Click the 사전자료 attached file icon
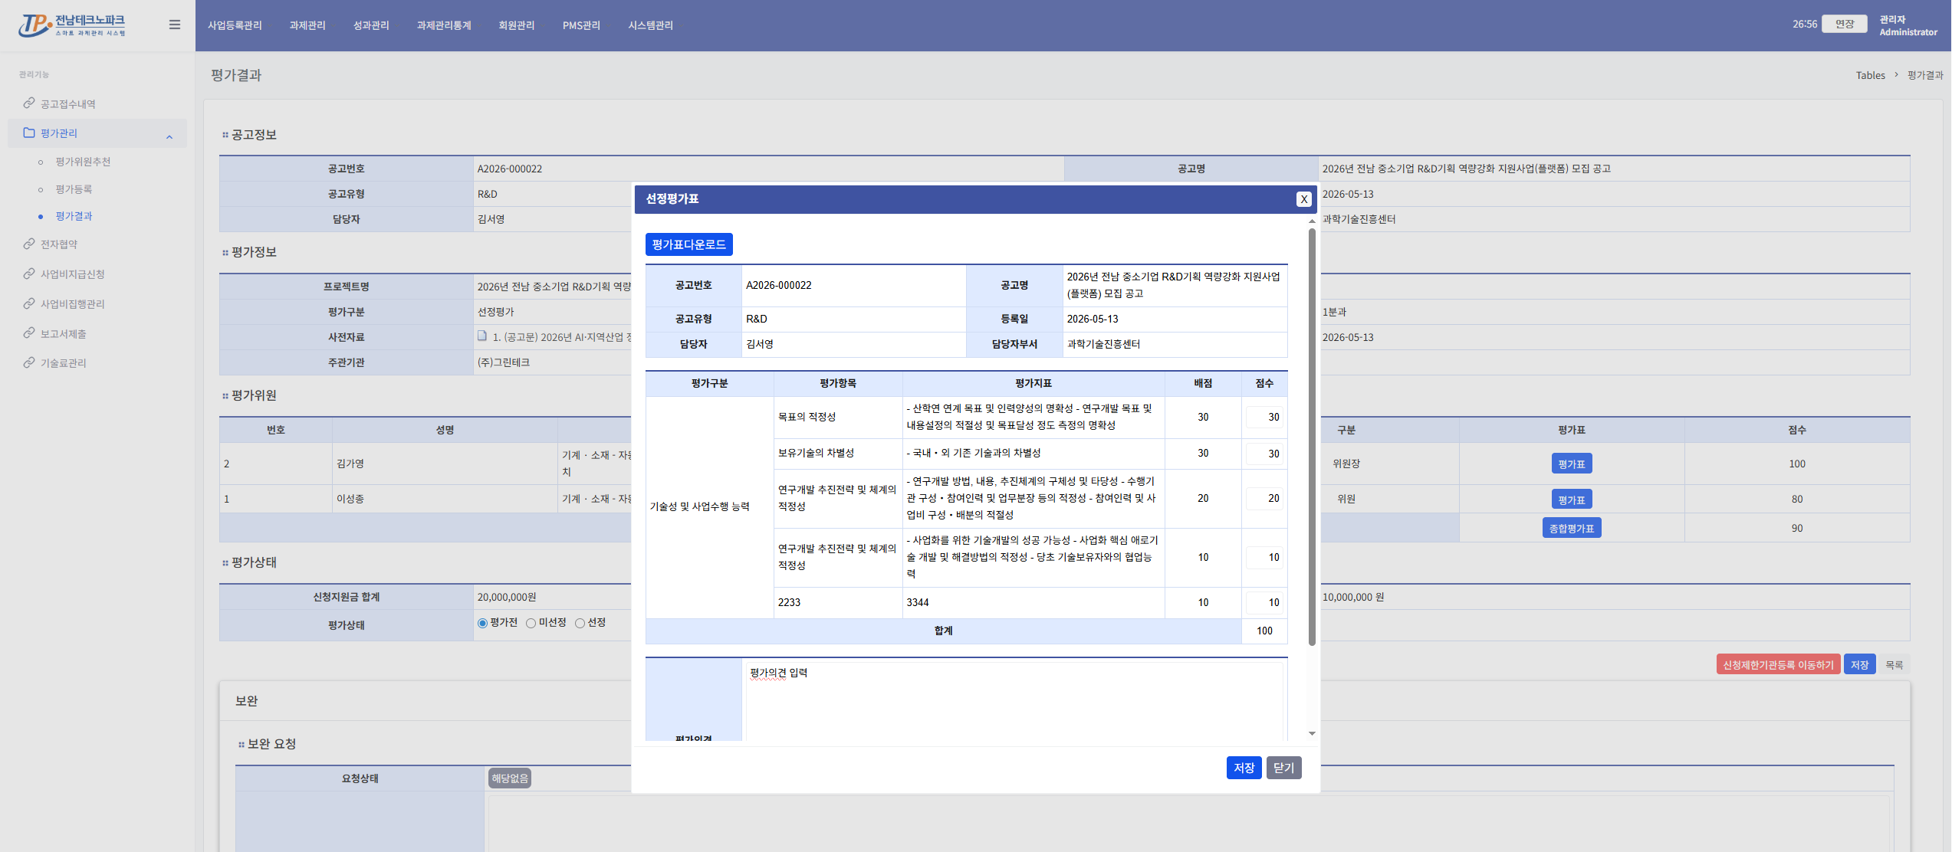The width and height of the screenshot is (1952, 852). point(482,336)
